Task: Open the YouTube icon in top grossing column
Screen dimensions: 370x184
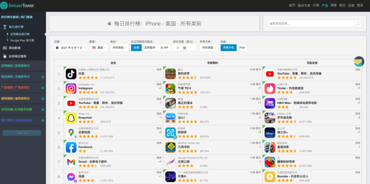Action: [x=270, y=74]
